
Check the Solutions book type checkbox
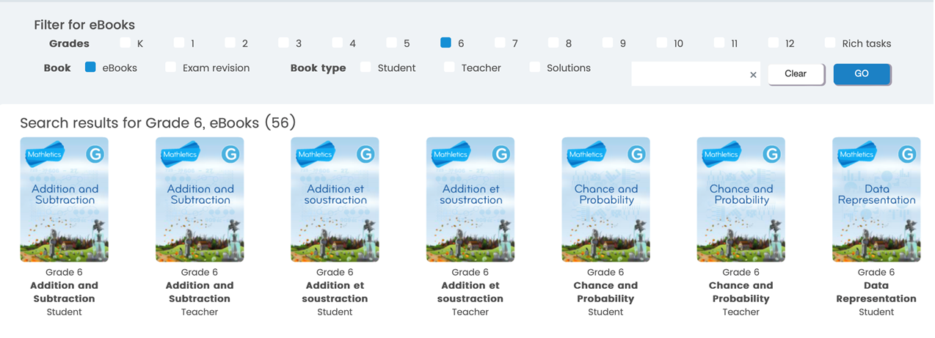pos(535,67)
